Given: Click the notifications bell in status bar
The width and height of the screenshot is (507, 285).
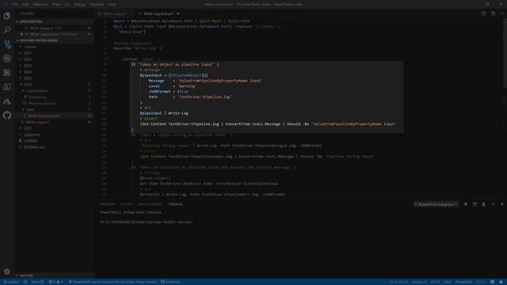Looking at the screenshot, I should click(501, 282).
